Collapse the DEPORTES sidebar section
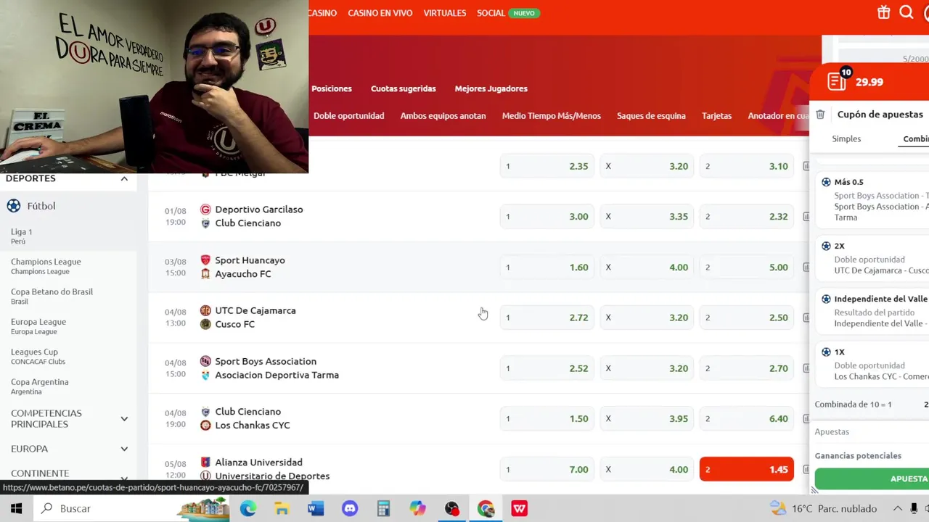This screenshot has width=929, height=522. point(124,178)
